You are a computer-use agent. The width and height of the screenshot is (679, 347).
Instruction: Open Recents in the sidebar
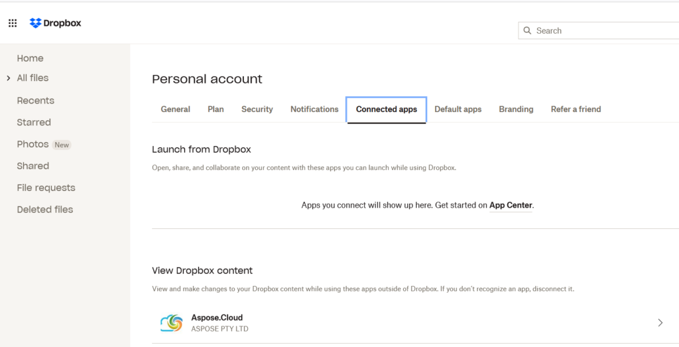(x=36, y=101)
